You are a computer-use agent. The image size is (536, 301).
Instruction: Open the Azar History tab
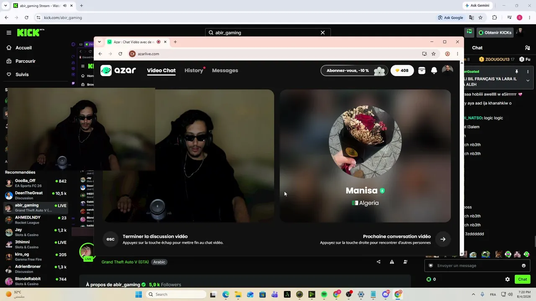pos(194,71)
